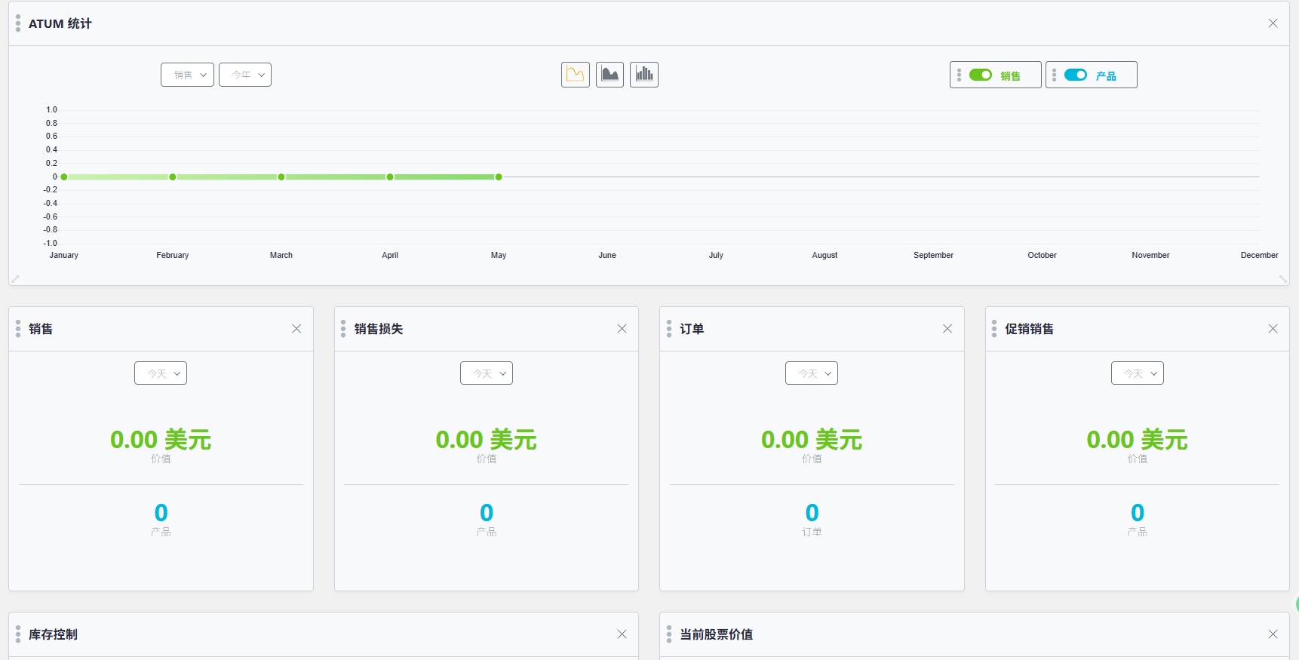1299x660 pixels.
Task: Expand 今天 dropdown in 订单 widget
Action: pyautogui.click(x=811, y=373)
